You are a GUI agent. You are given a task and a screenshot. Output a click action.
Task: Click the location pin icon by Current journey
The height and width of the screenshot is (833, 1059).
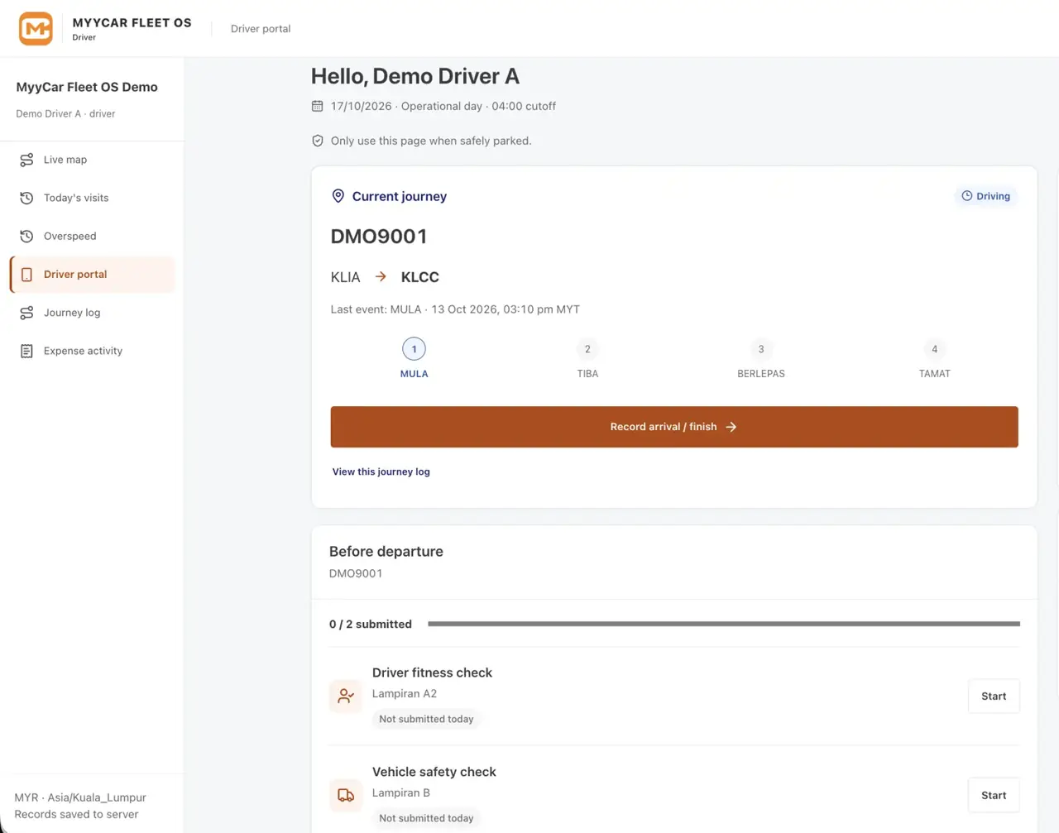338,196
